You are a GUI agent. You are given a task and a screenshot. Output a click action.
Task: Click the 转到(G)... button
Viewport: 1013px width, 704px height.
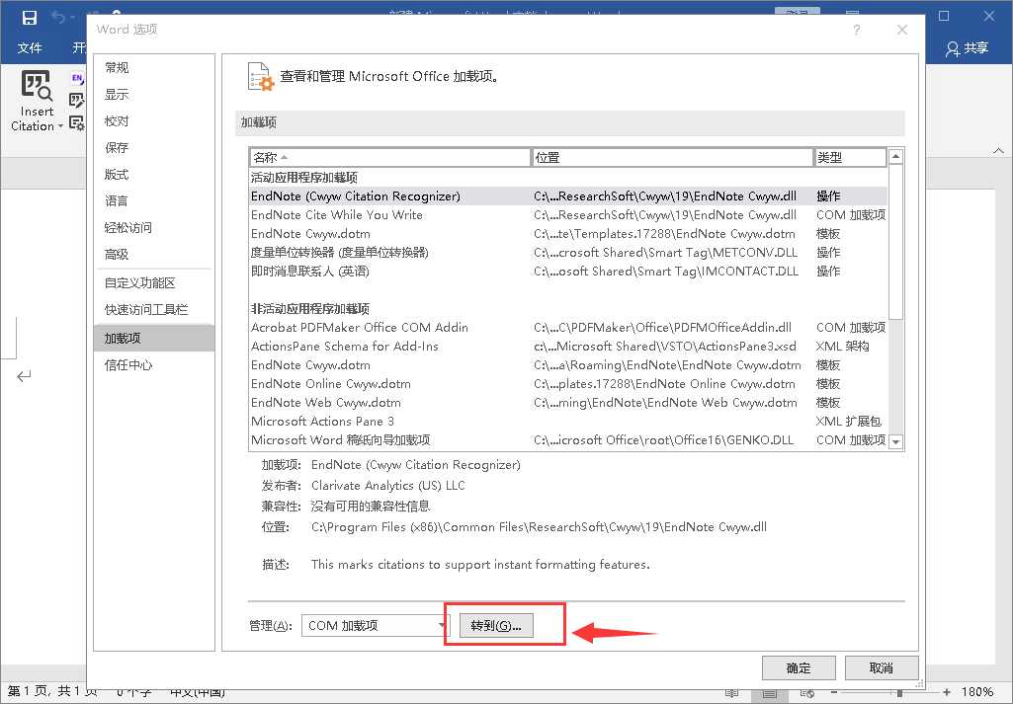[x=496, y=625]
